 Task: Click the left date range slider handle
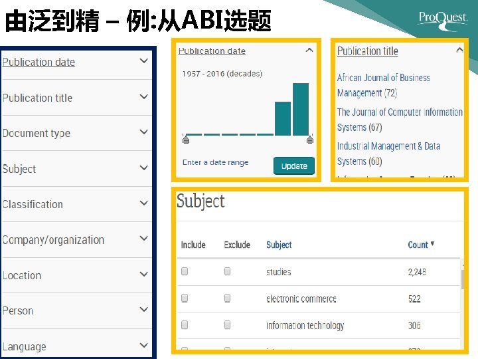tap(186, 140)
